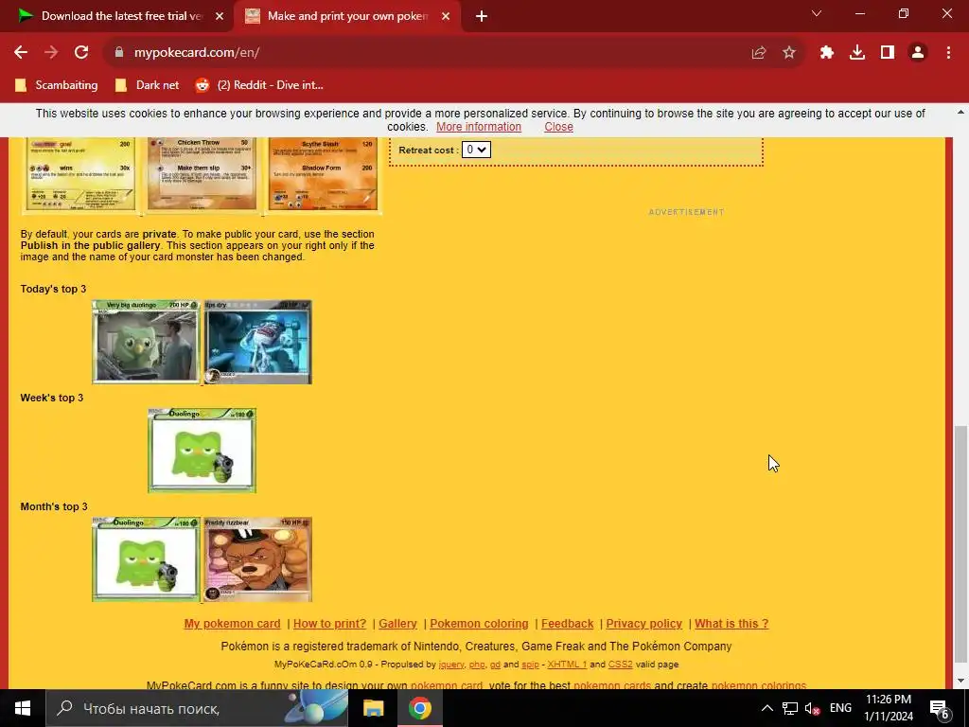Go back to the previous page
This screenshot has width=969, height=727.
(x=21, y=53)
